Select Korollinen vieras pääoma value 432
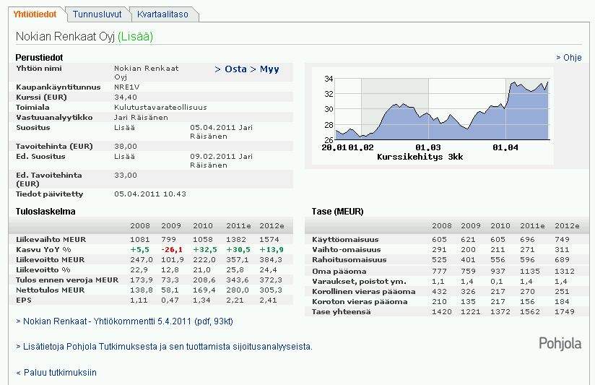The width and height of the screenshot is (595, 385). pyautogui.click(x=440, y=292)
